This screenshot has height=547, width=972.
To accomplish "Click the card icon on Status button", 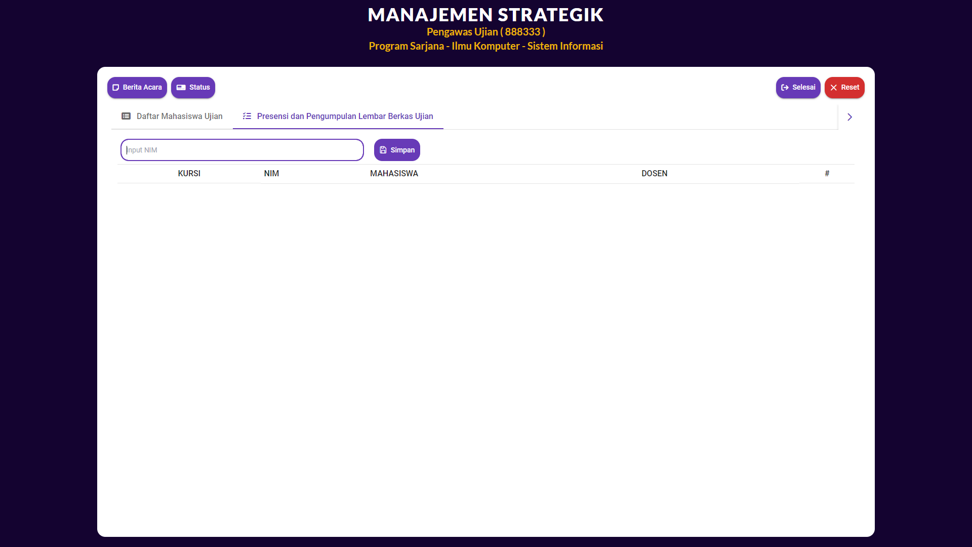I will point(181,88).
